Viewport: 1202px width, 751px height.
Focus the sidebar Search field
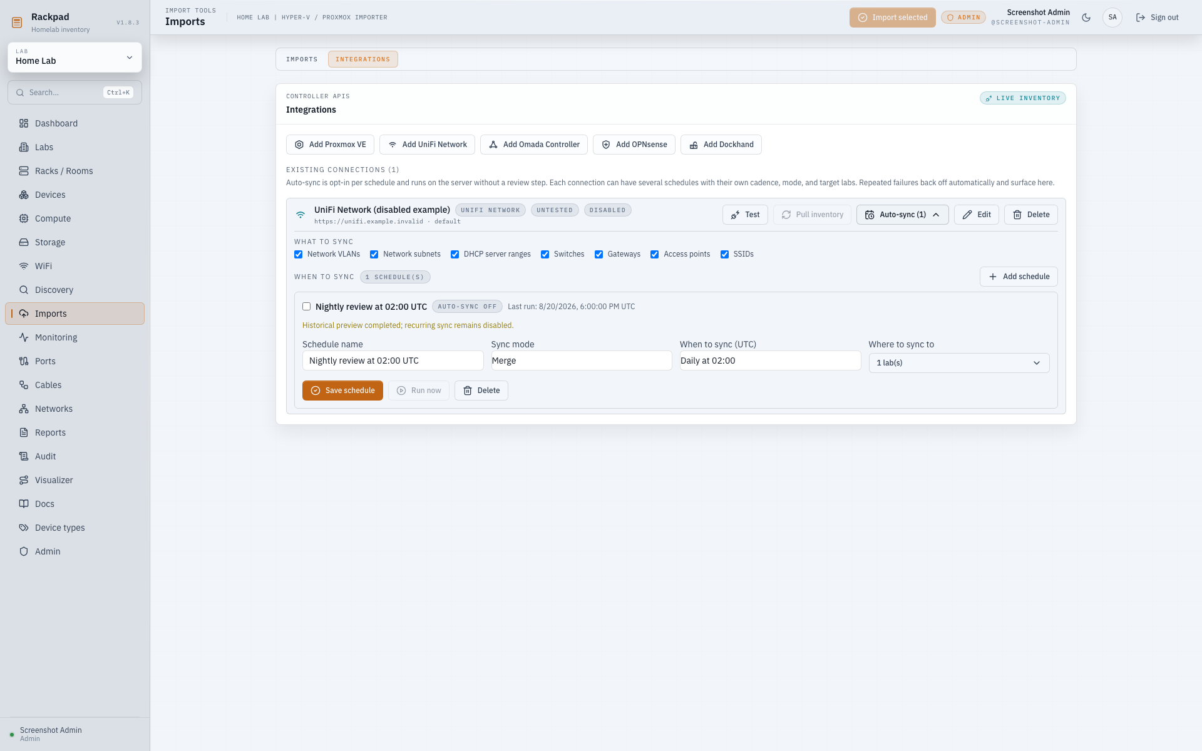pyautogui.click(x=74, y=93)
